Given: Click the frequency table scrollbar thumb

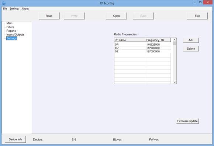Looking at the screenshot, I should 175,44.
